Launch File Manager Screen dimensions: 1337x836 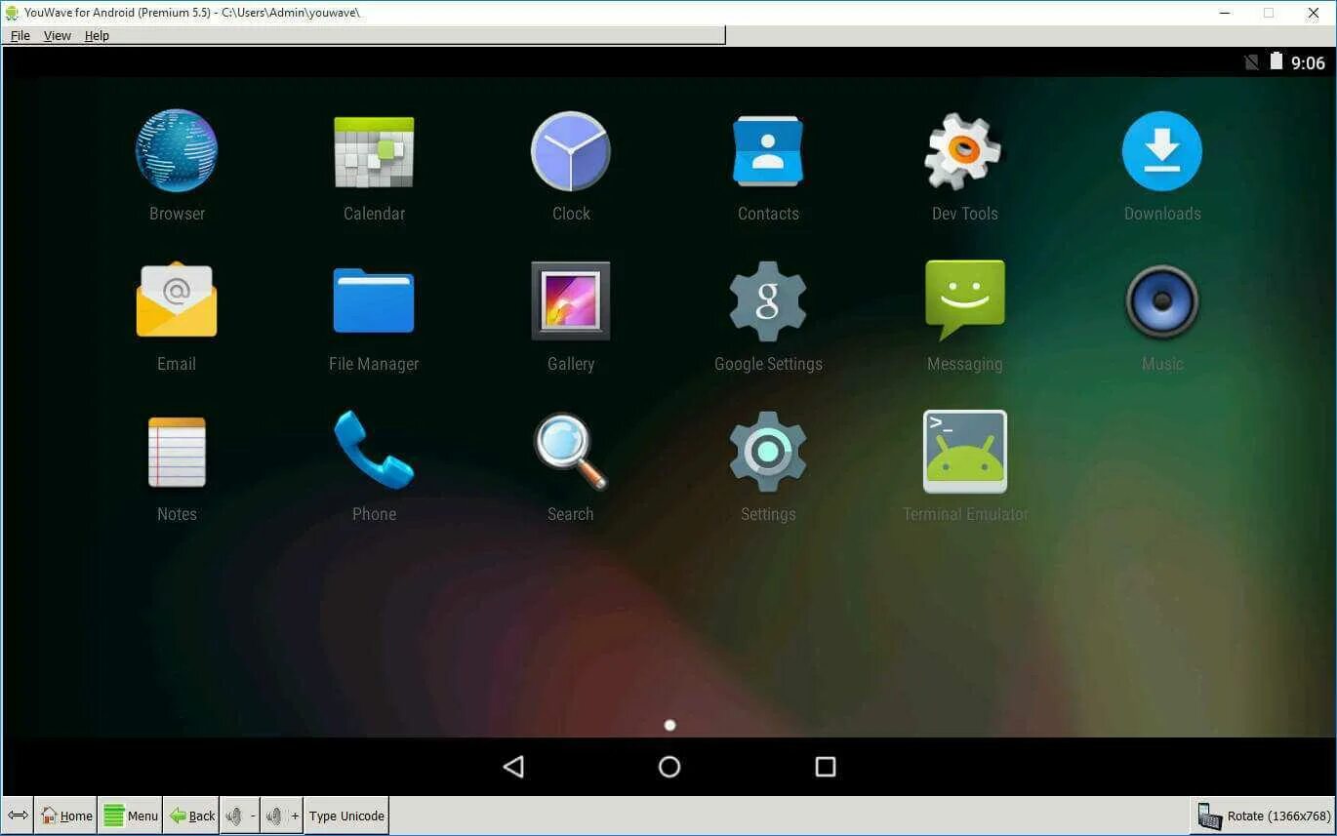pyautogui.click(x=374, y=300)
